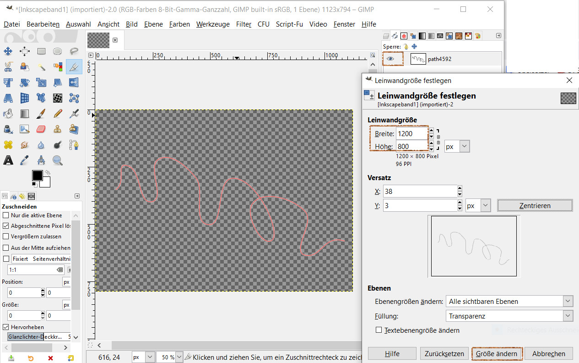Select the Zoom magnifier tool

(58, 160)
